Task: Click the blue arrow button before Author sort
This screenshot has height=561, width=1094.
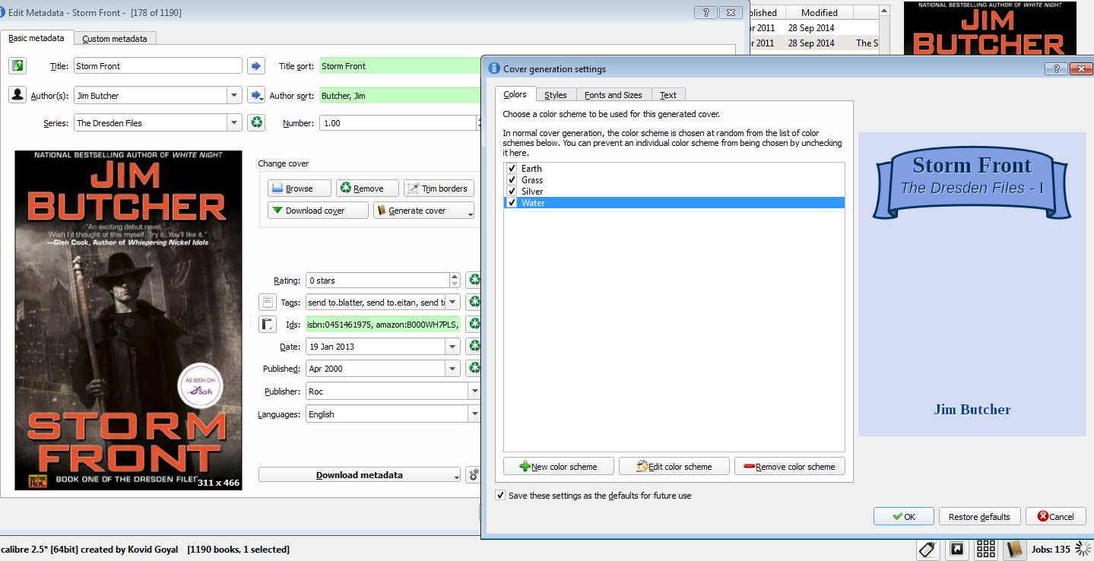Action: 256,95
